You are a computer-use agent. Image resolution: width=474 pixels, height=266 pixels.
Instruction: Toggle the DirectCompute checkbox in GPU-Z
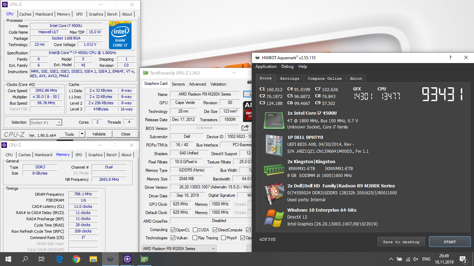point(215,230)
